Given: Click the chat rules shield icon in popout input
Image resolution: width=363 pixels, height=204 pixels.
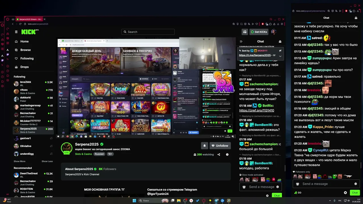Looking at the screenshot, I should 297,184.
